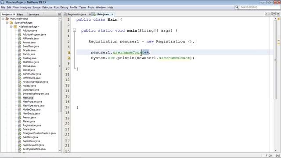Collapse the main method code fold

(x=74, y=30)
